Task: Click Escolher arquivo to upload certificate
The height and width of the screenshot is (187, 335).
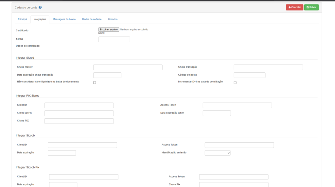Action: click(109, 29)
